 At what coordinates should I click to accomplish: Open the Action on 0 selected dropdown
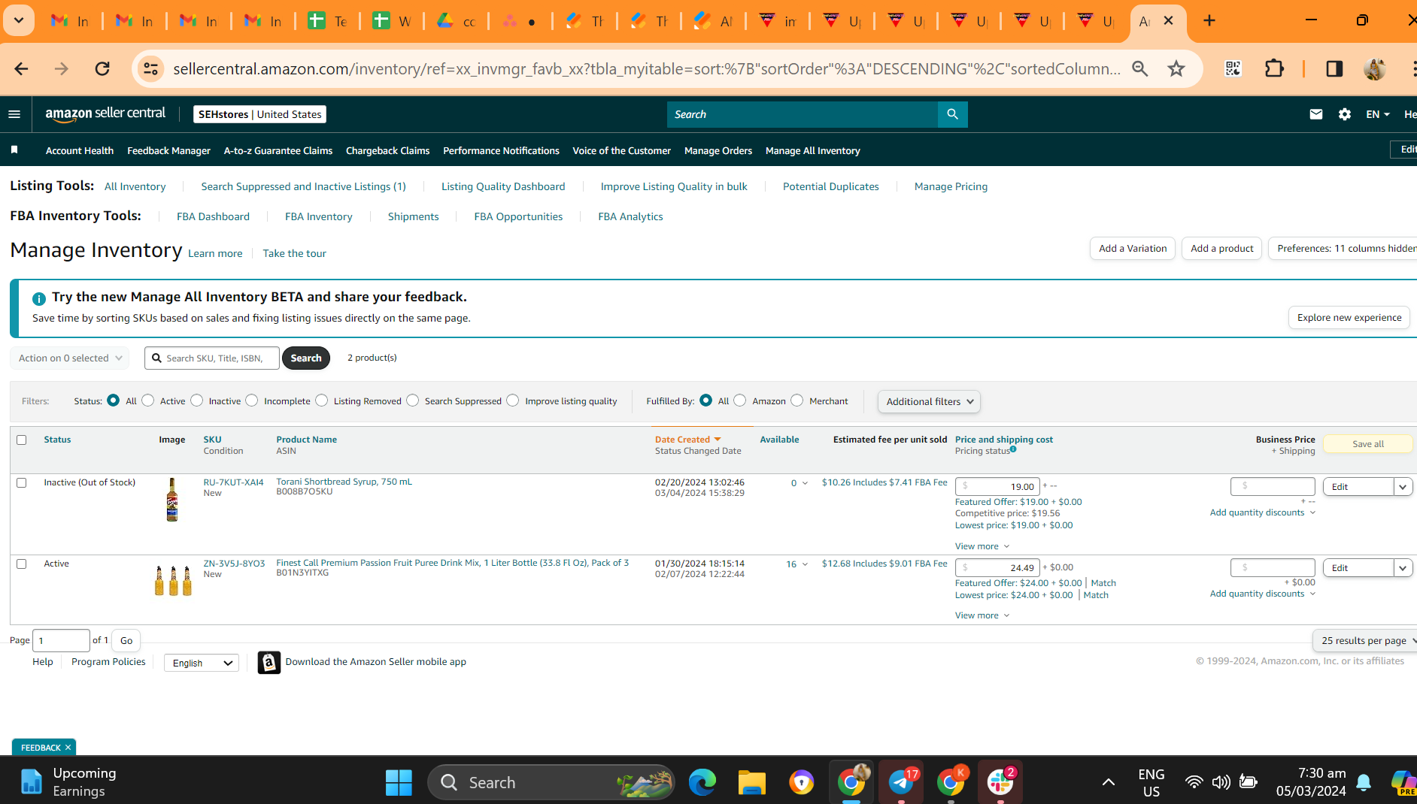(x=69, y=358)
